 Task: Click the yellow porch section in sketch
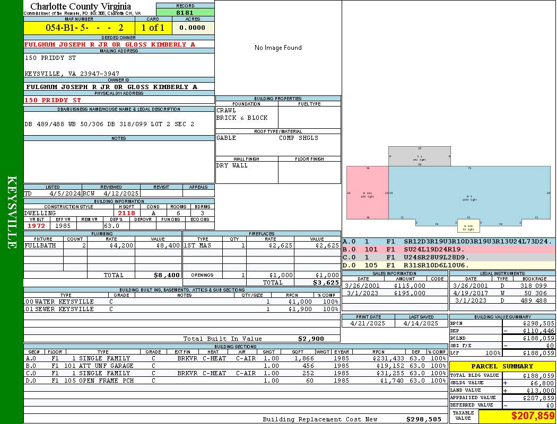pos(468,226)
